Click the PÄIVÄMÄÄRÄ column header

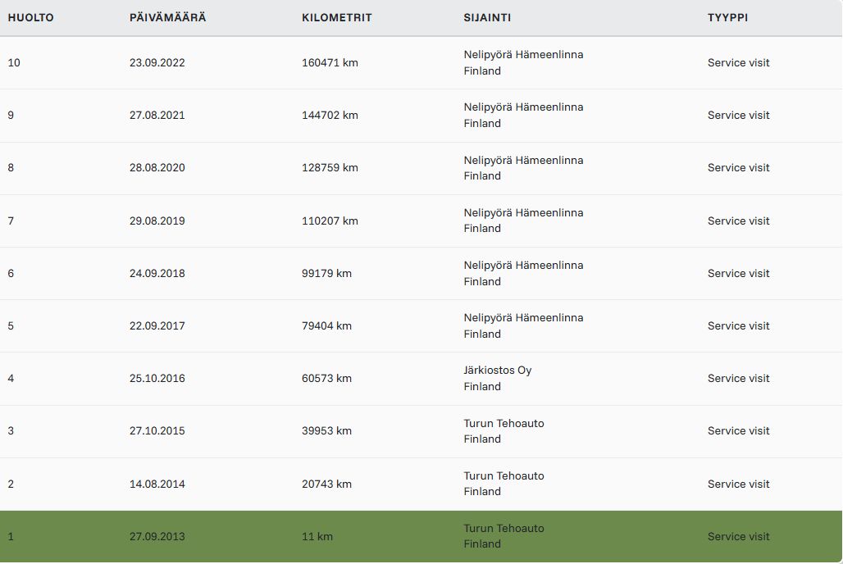tap(168, 17)
